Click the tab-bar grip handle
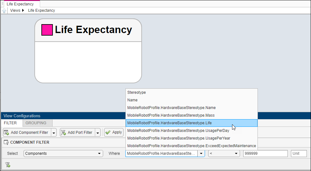Viewport: 311px width, 171px height. pyautogui.click(x=2, y=3)
